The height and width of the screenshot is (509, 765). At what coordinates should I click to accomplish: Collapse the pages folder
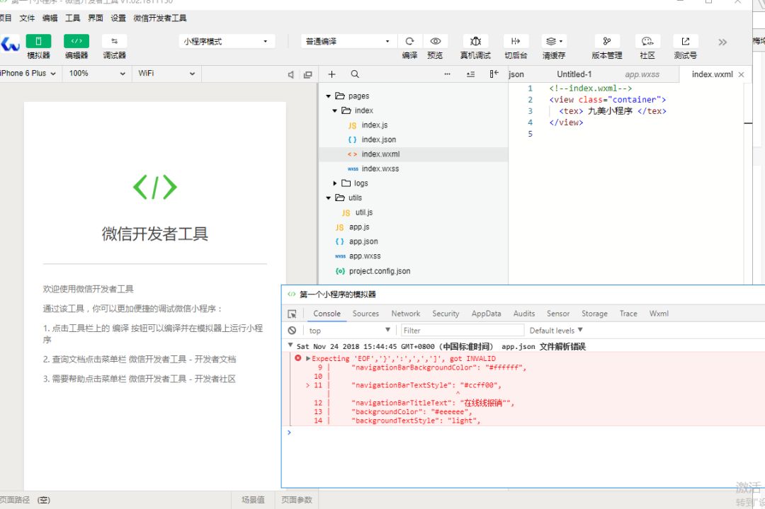(x=329, y=96)
